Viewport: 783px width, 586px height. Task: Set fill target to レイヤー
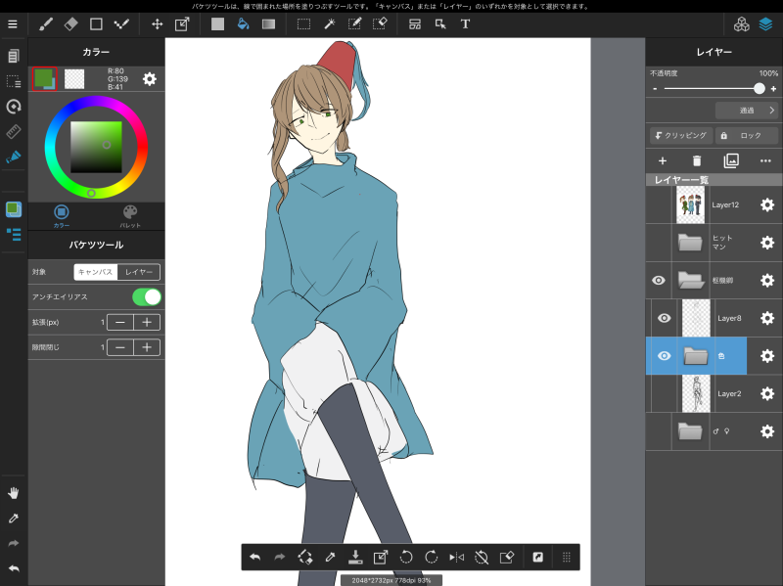point(139,272)
